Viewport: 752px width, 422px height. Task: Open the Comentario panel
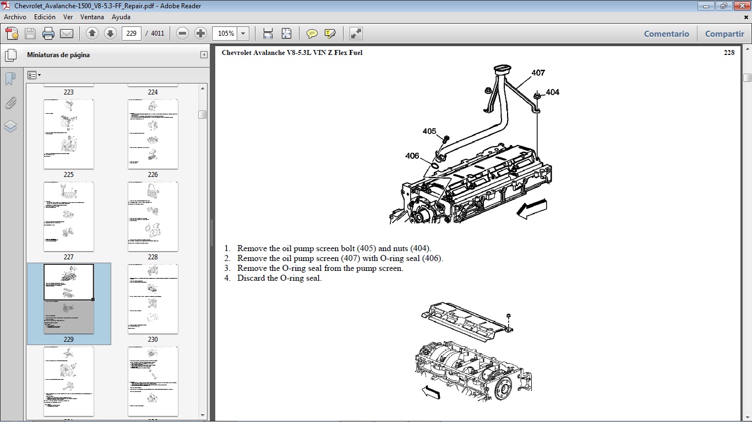coord(666,34)
